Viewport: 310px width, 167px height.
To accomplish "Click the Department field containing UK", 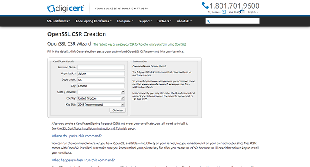I will tap(101, 80).
